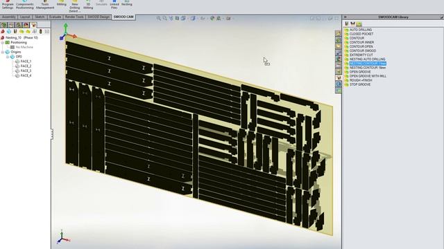
Task: Collapse the SWOODCAM Library pane arrow
Action: [x=345, y=17]
